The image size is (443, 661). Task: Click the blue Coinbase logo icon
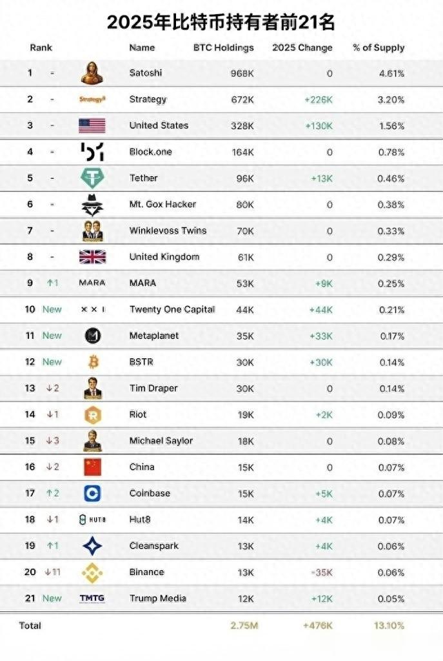coord(92,493)
